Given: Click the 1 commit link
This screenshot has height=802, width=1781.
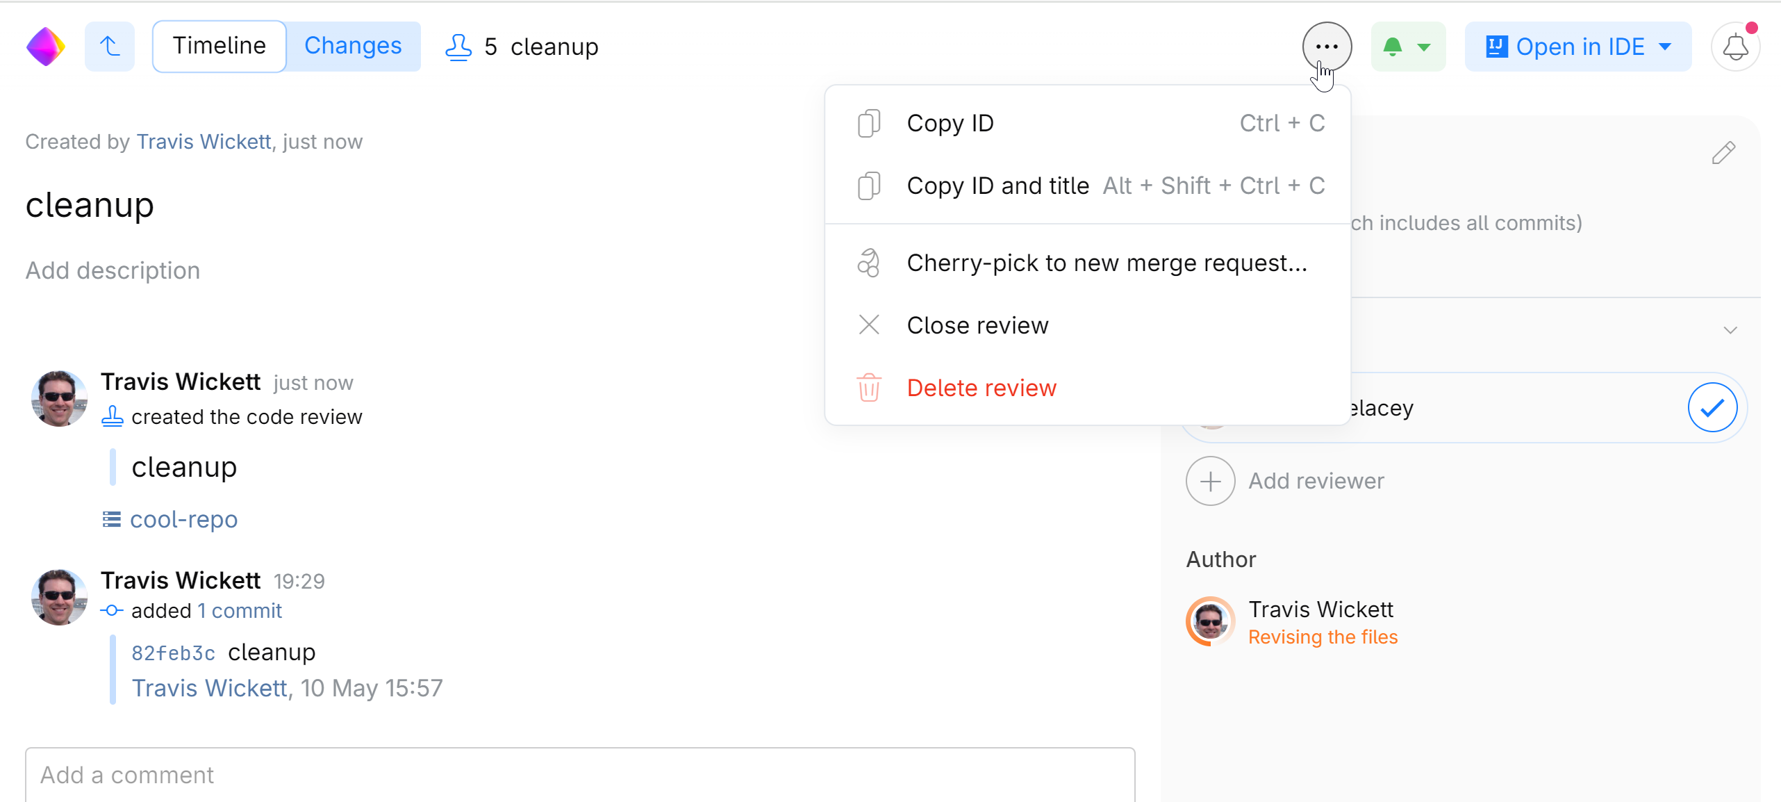Looking at the screenshot, I should (x=240, y=610).
